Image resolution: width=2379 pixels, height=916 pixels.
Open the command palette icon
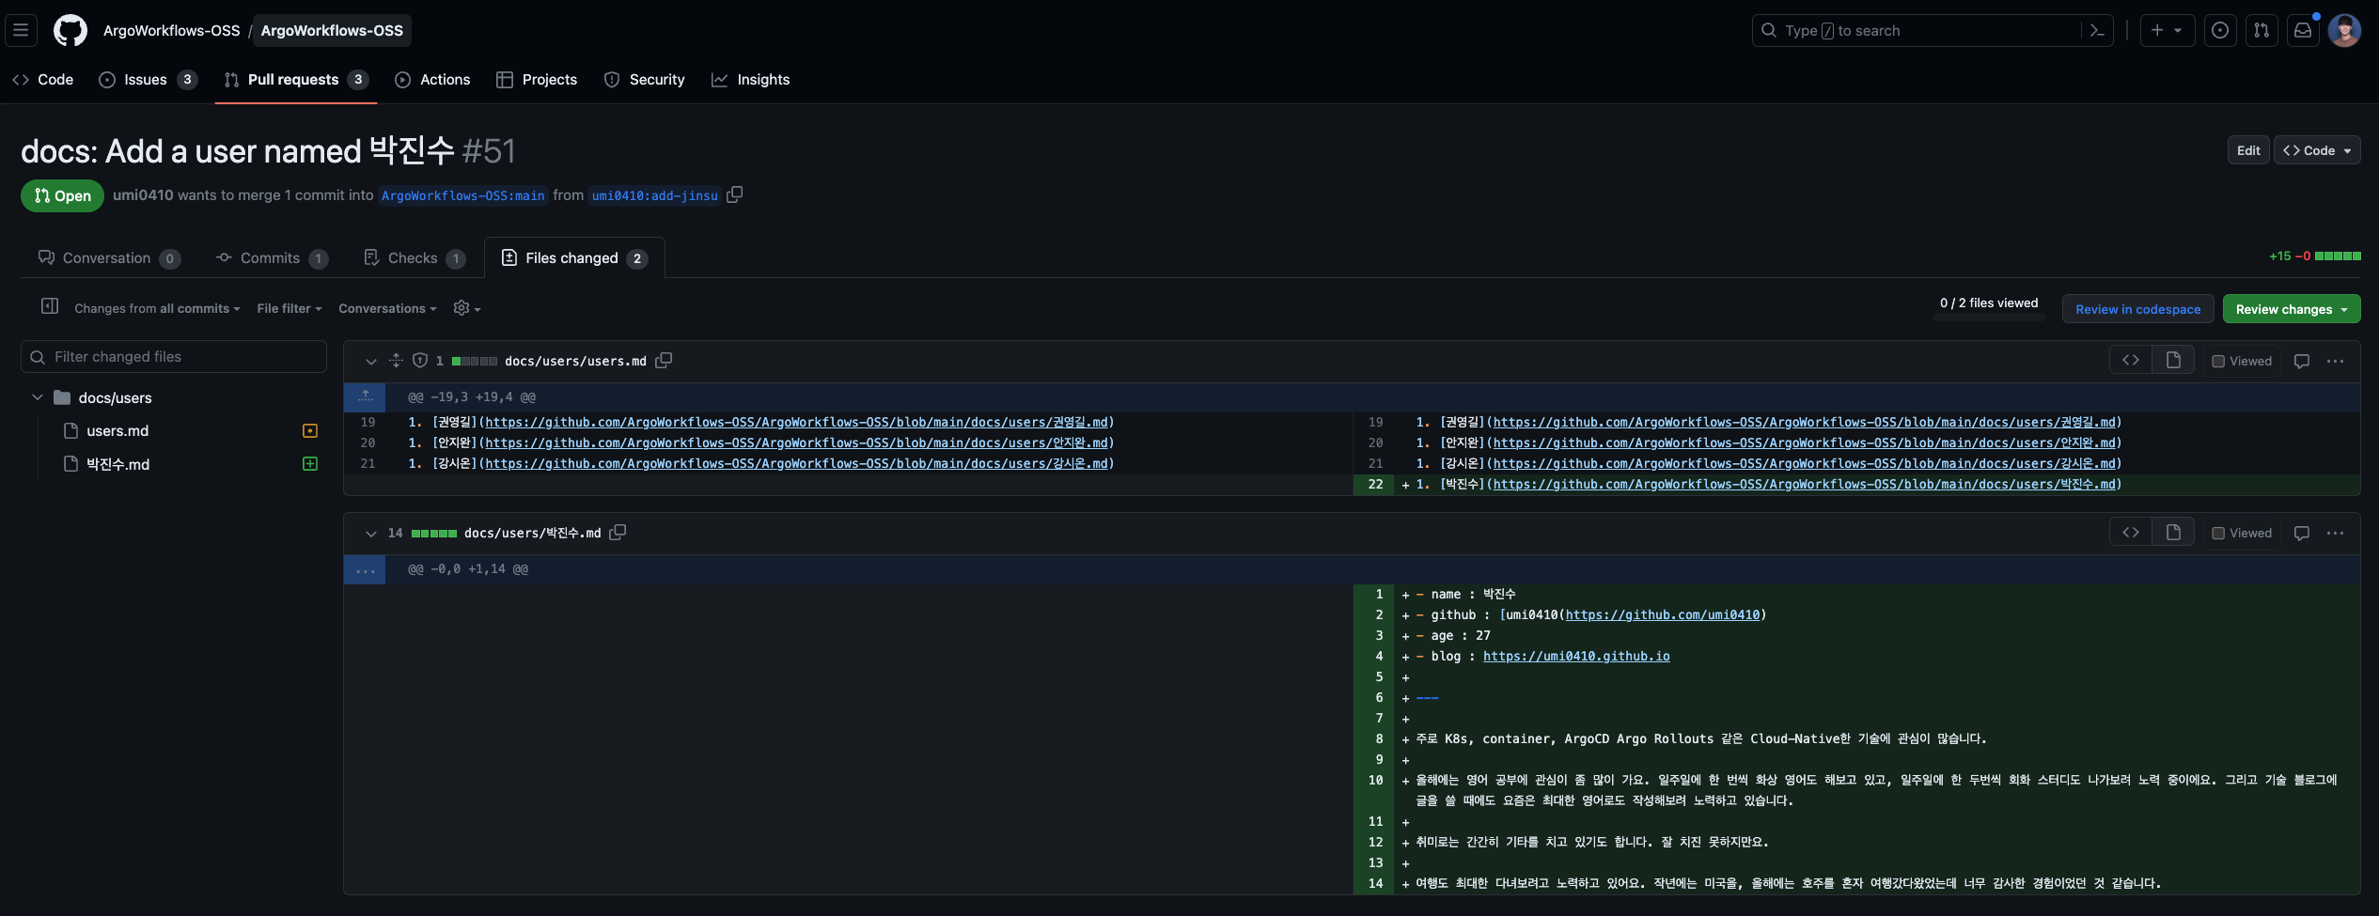coord(2097,30)
